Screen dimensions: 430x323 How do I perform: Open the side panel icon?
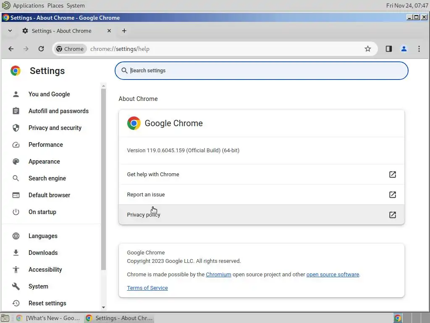click(x=388, y=49)
